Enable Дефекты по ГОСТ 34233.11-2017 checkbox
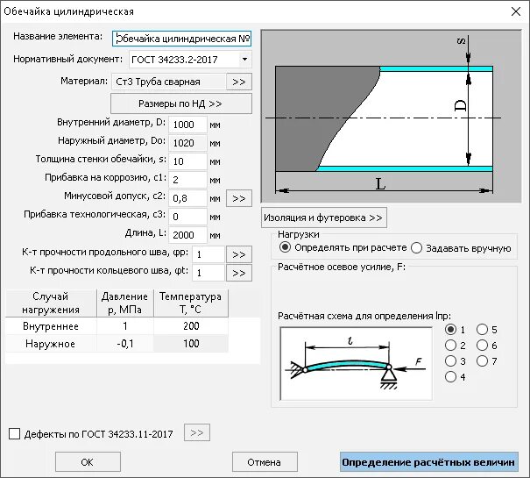The image size is (530, 478). [x=14, y=433]
